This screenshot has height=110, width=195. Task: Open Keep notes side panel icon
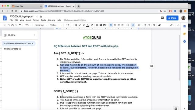click(x=185, y=34)
